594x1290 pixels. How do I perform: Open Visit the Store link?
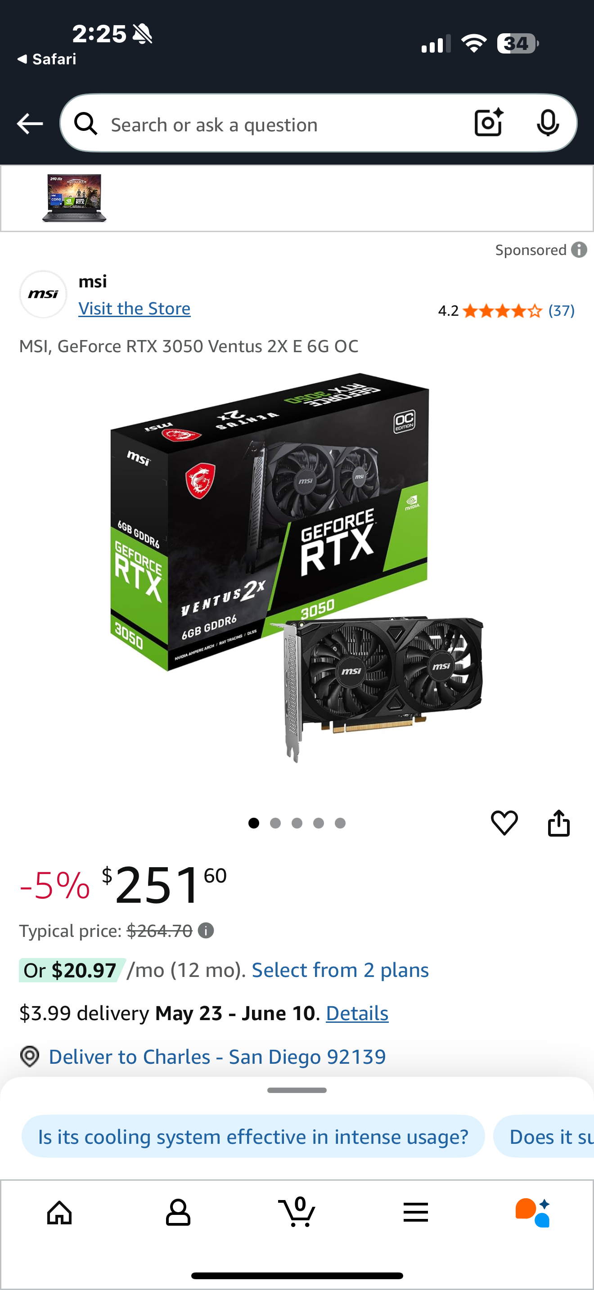134,309
